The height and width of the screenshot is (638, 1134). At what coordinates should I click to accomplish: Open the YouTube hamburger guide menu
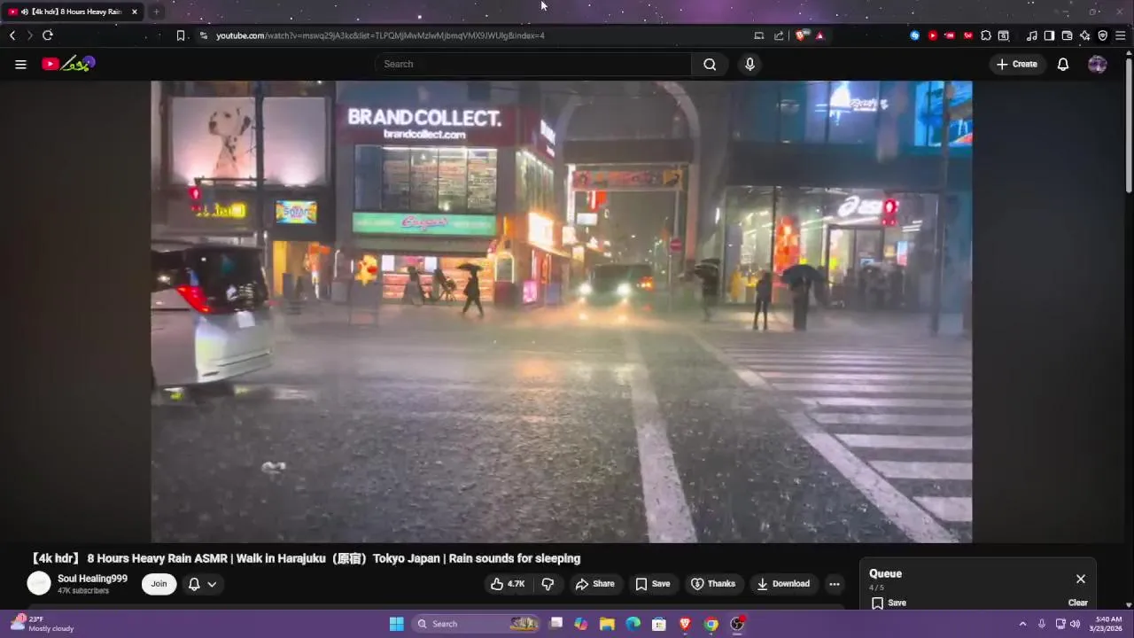(20, 64)
